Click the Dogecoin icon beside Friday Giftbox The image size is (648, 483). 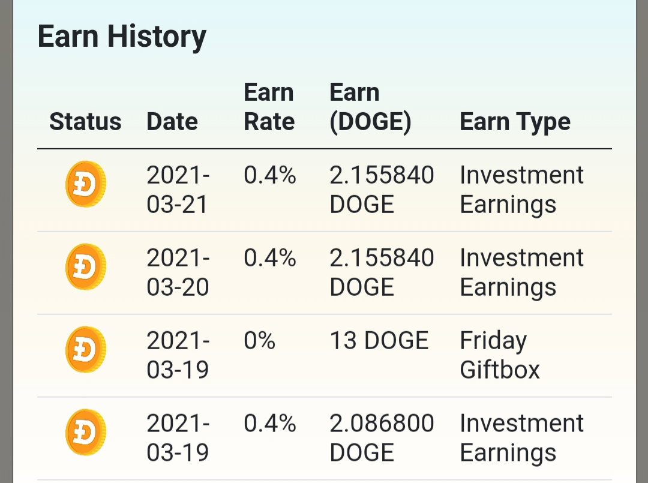pos(86,349)
